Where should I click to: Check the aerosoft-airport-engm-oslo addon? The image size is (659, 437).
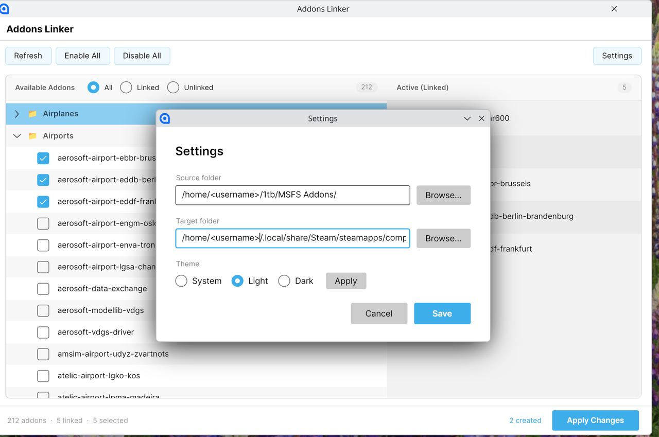pos(43,223)
